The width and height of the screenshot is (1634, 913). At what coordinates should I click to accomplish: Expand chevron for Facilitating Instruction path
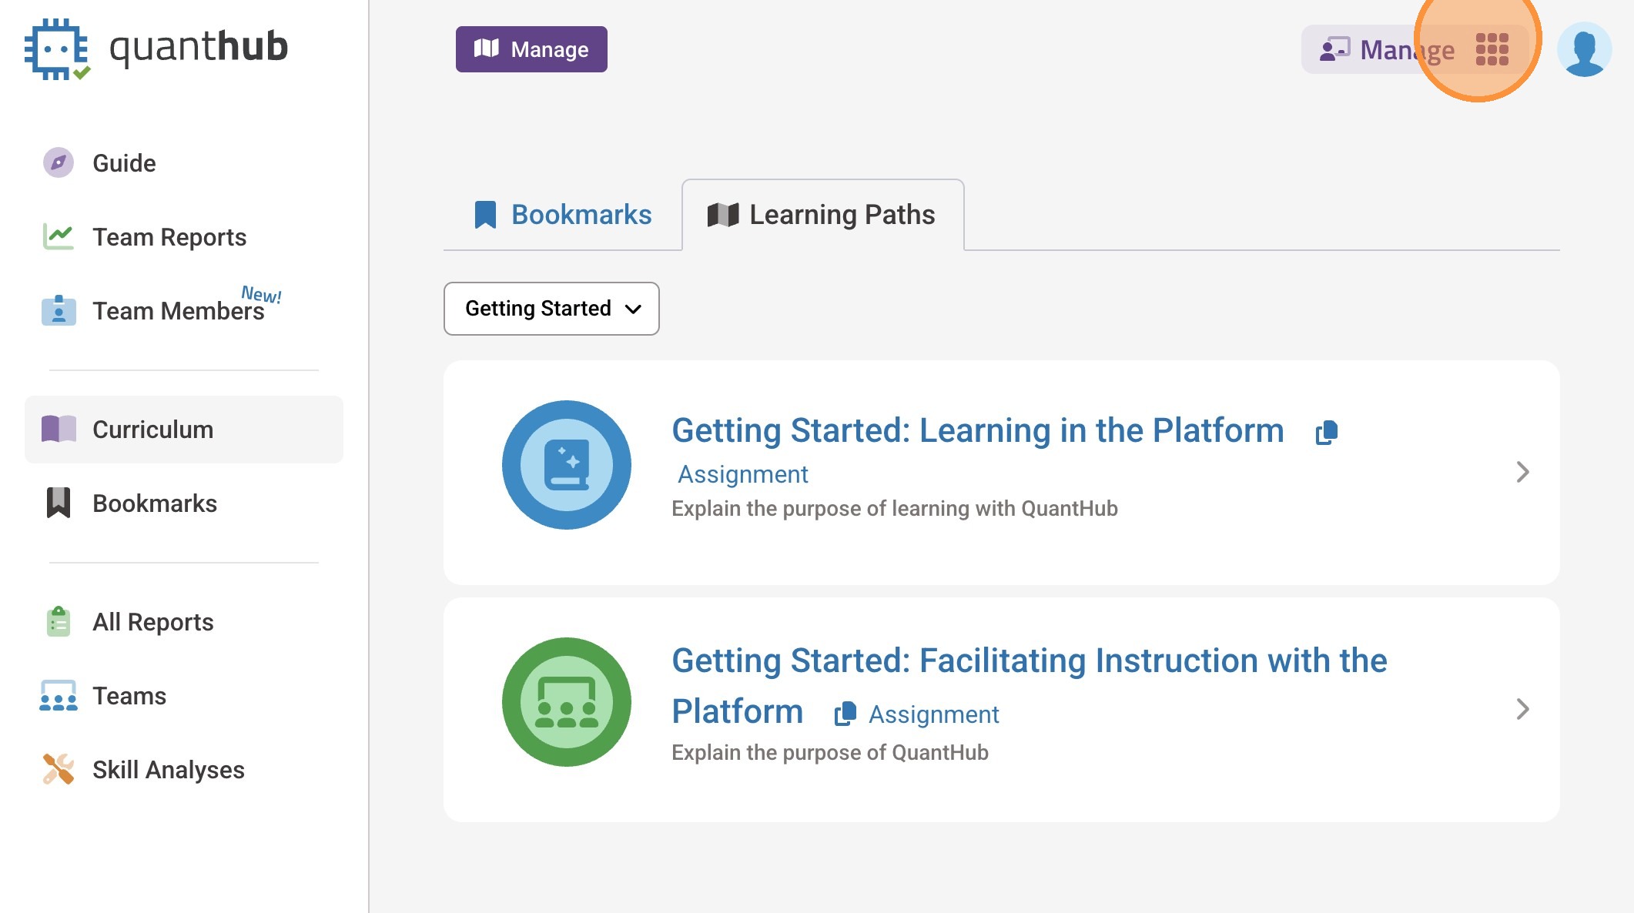click(1522, 709)
